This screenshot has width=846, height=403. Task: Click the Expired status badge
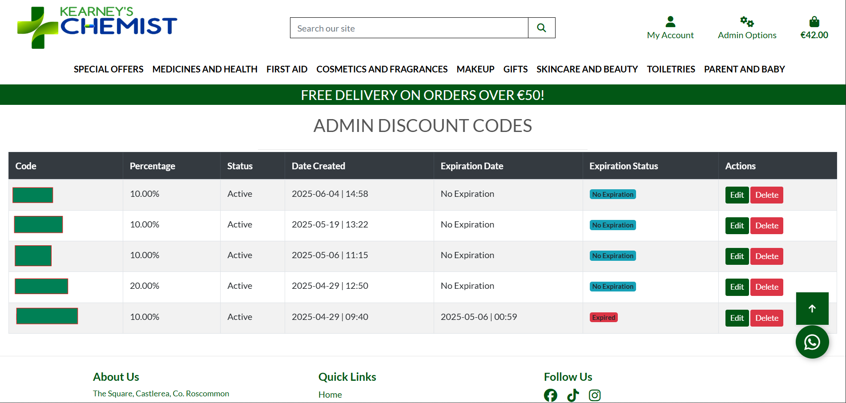click(603, 317)
